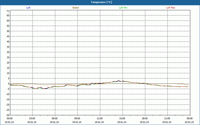
Task: Click the Luft legend label
Action: 28,8
